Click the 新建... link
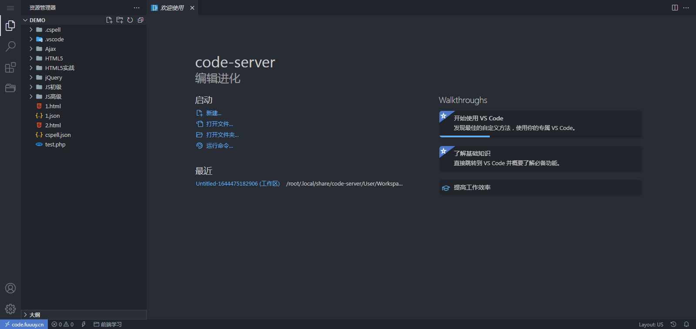The height and width of the screenshot is (329, 696). tap(209, 113)
